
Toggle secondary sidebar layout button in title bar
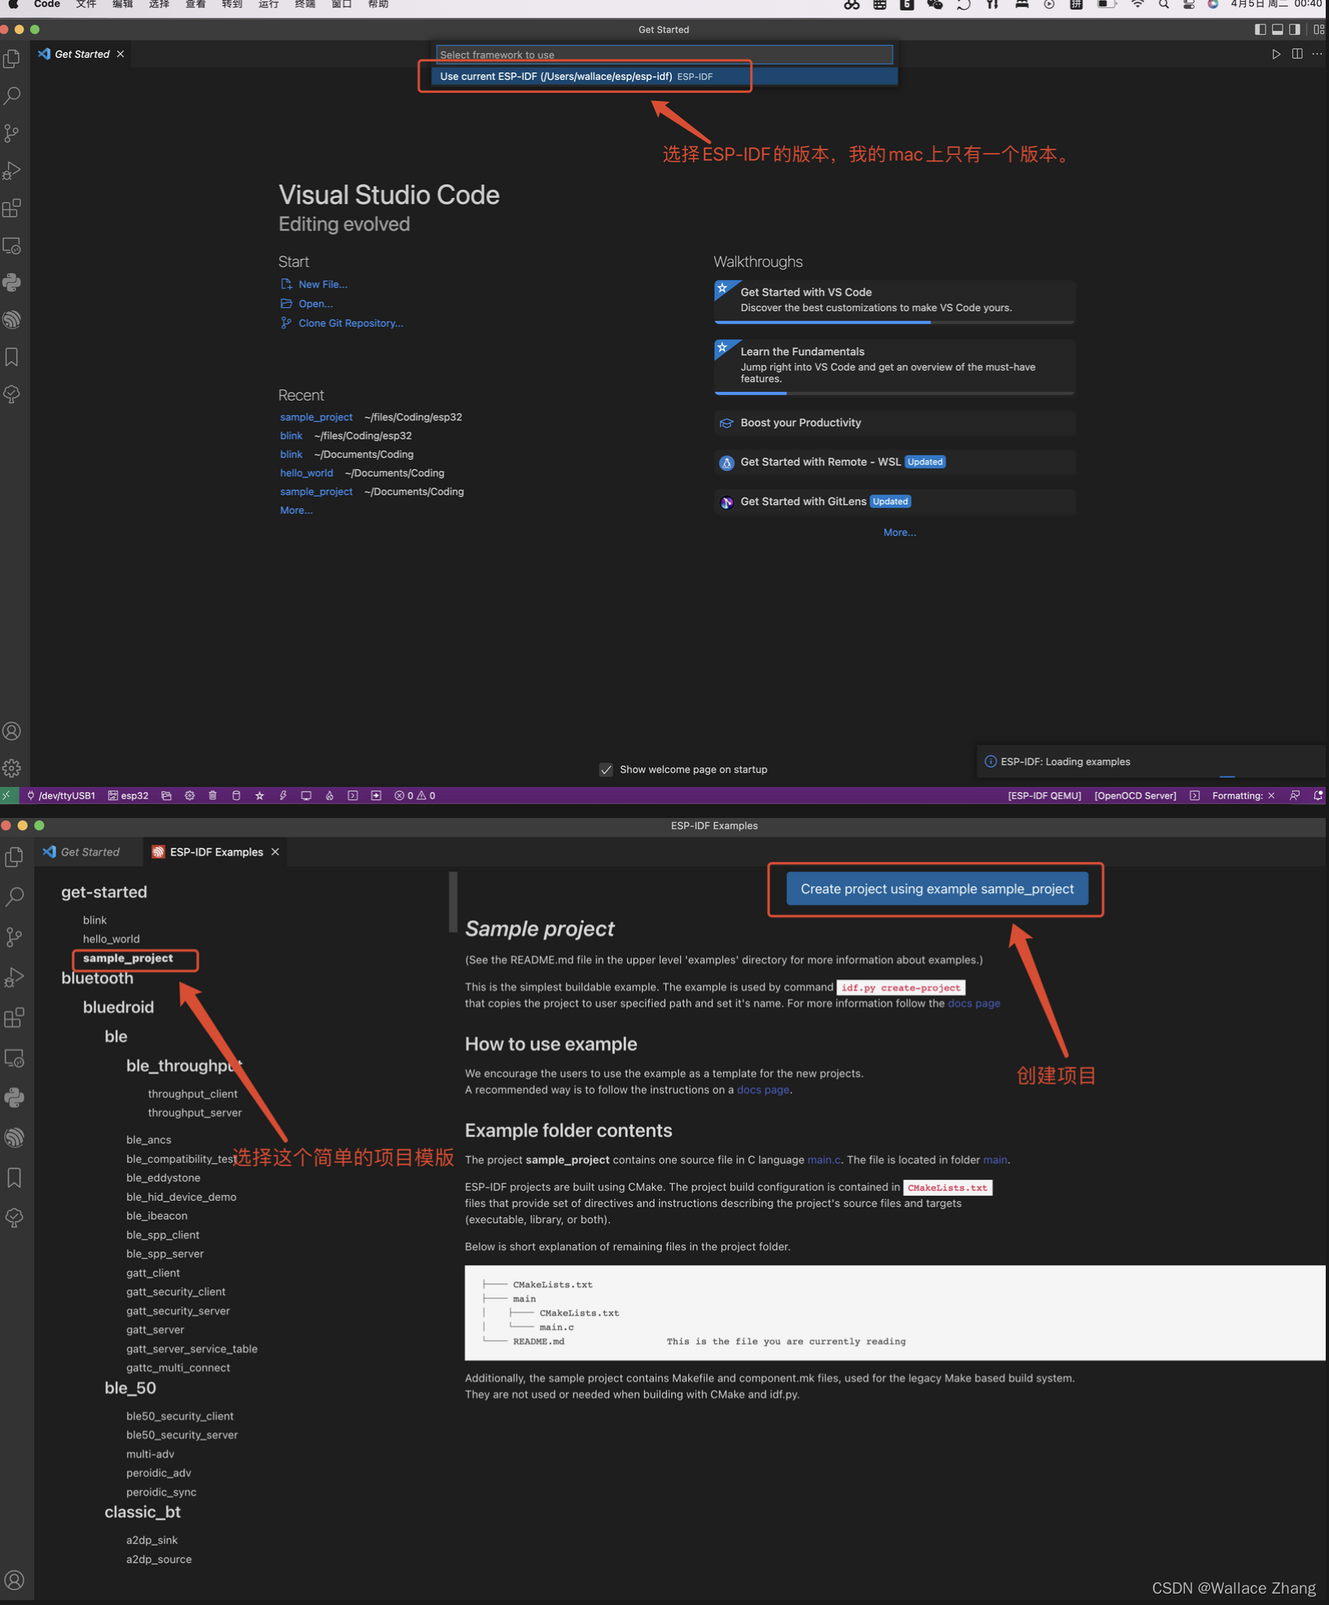click(x=1295, y=29)
